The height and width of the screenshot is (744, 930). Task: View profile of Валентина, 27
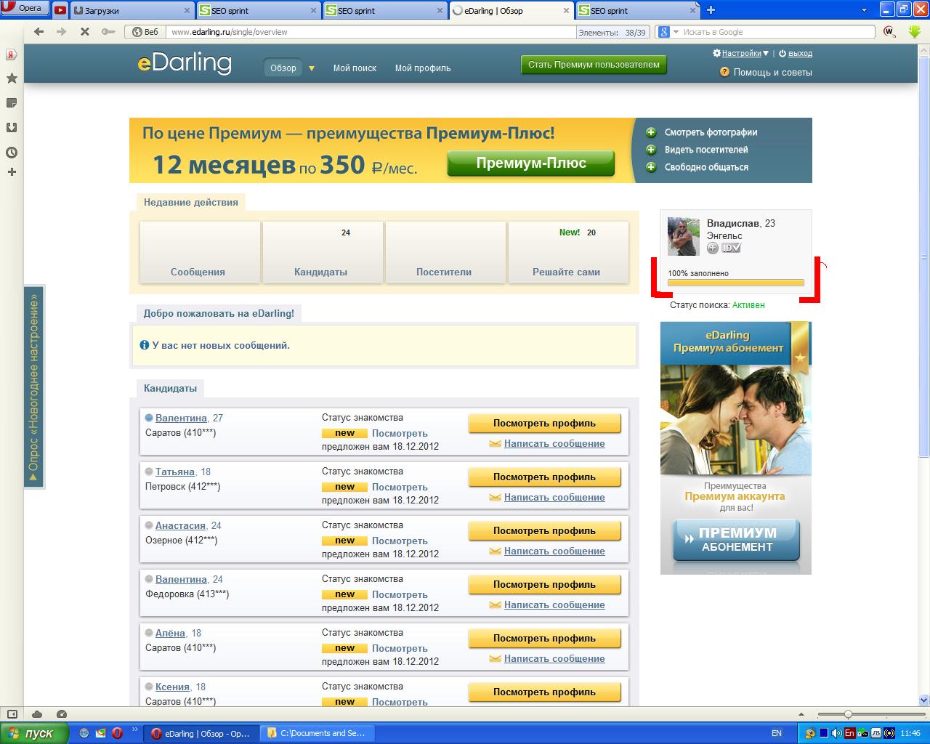pos(544,424)
